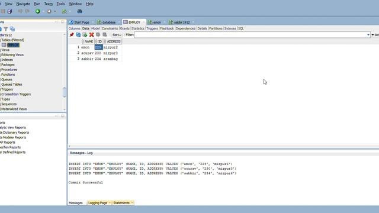Click inside the Filter text field

point(250,35)
